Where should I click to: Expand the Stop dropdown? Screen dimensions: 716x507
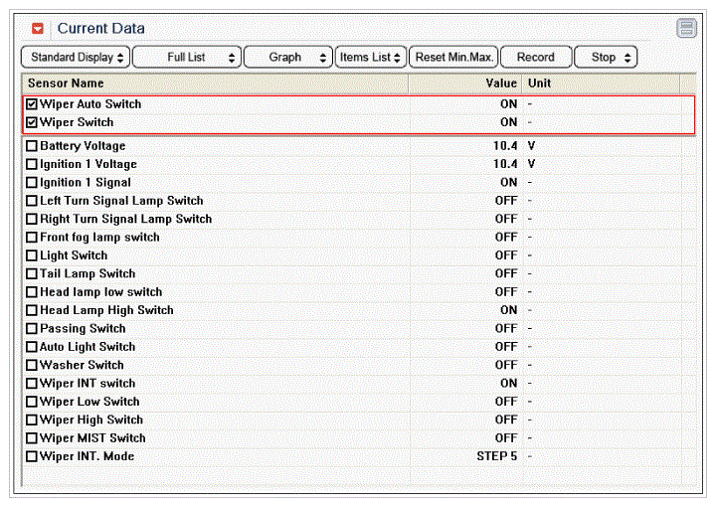(606, 58)
